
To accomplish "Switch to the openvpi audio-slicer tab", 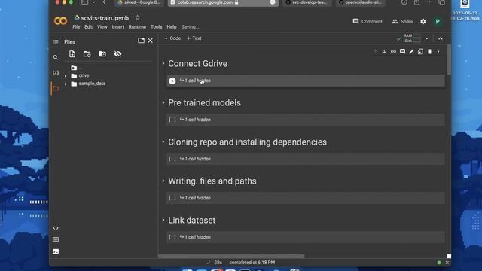I will pos(360,2).
